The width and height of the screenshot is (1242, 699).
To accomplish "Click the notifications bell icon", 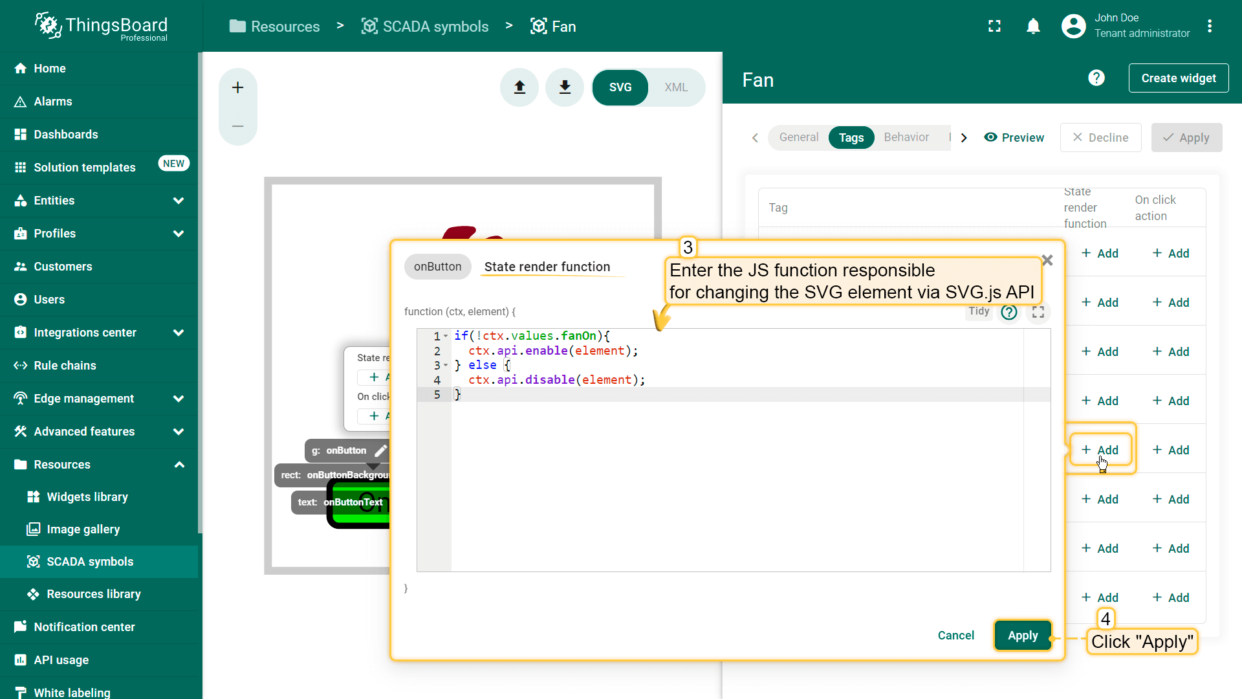I will coord(1033,27).
